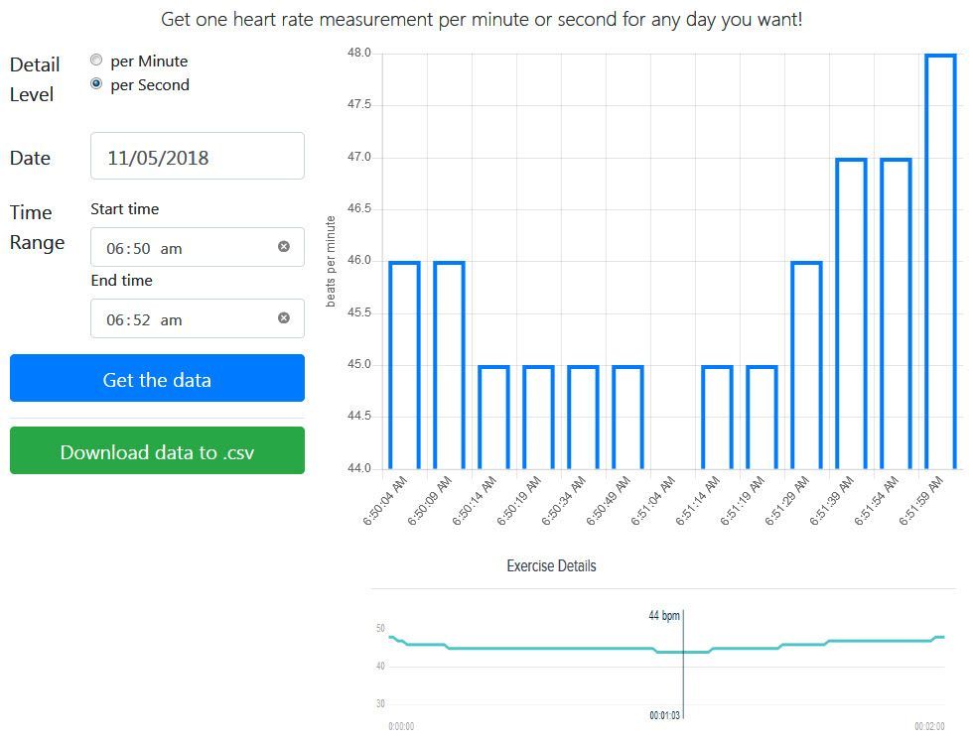Click the bar at 6:50:19 AM
Image resolution: width=973 pixels, height=741 pixels.
tap(538, 418)
